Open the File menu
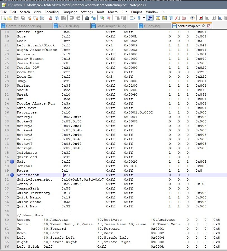Screen dimensions: 227x251 click(x=4, y=12)
